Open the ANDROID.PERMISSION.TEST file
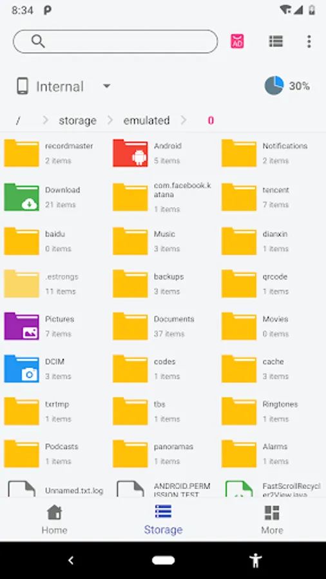This screenshot has height=579, width=326. coord(164,489)
